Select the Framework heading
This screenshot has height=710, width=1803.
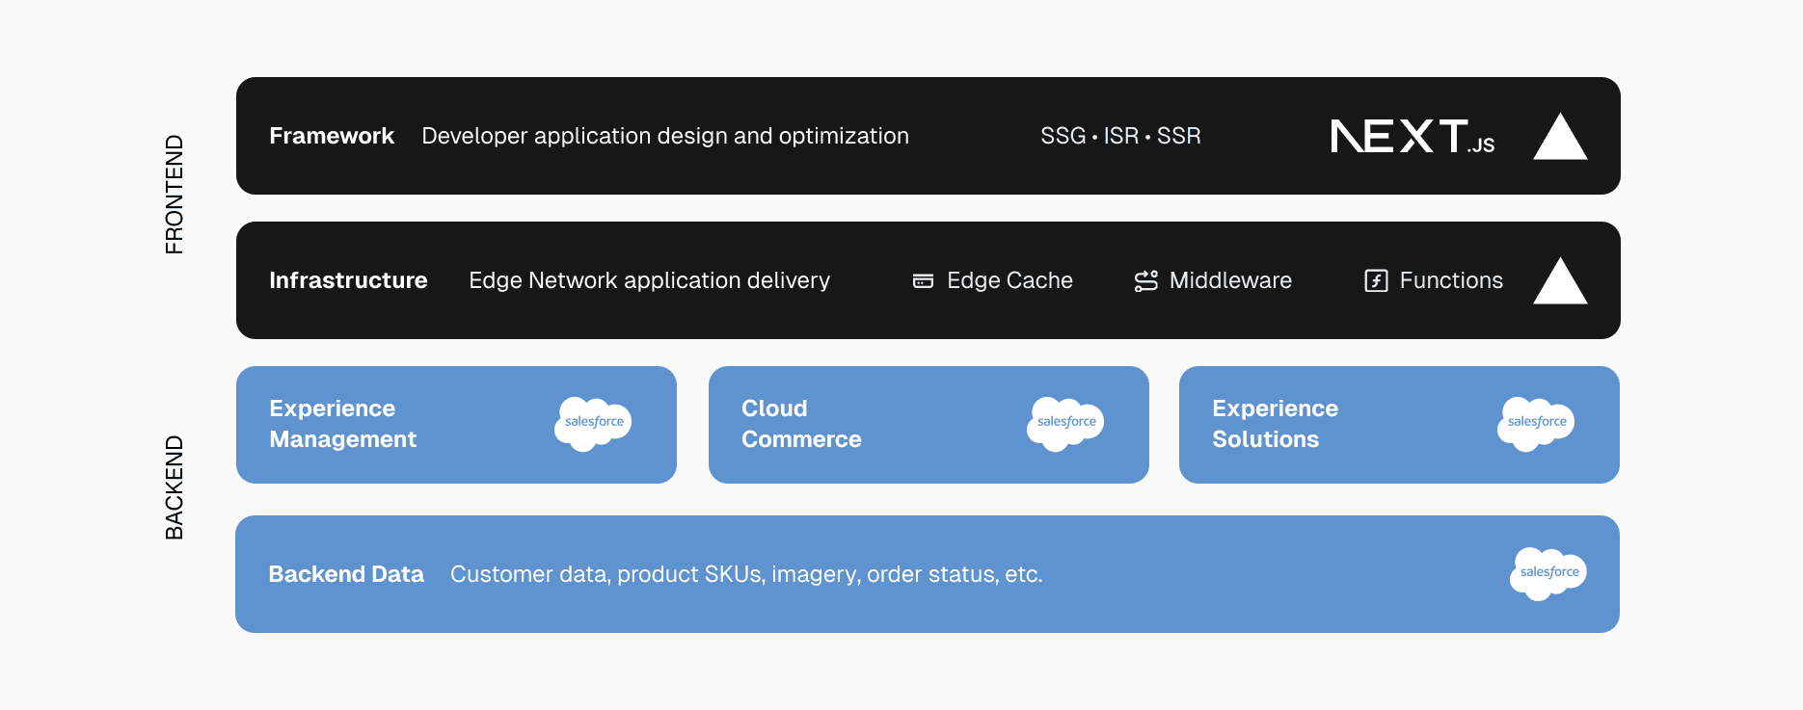[332, 136]
